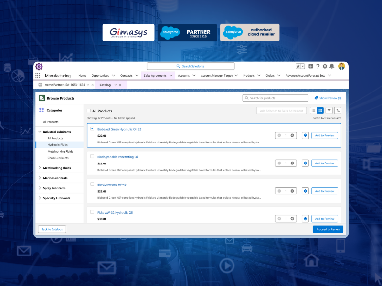Open the Opportunities tab
382x286 pixels.
click(x=100, y=76)
